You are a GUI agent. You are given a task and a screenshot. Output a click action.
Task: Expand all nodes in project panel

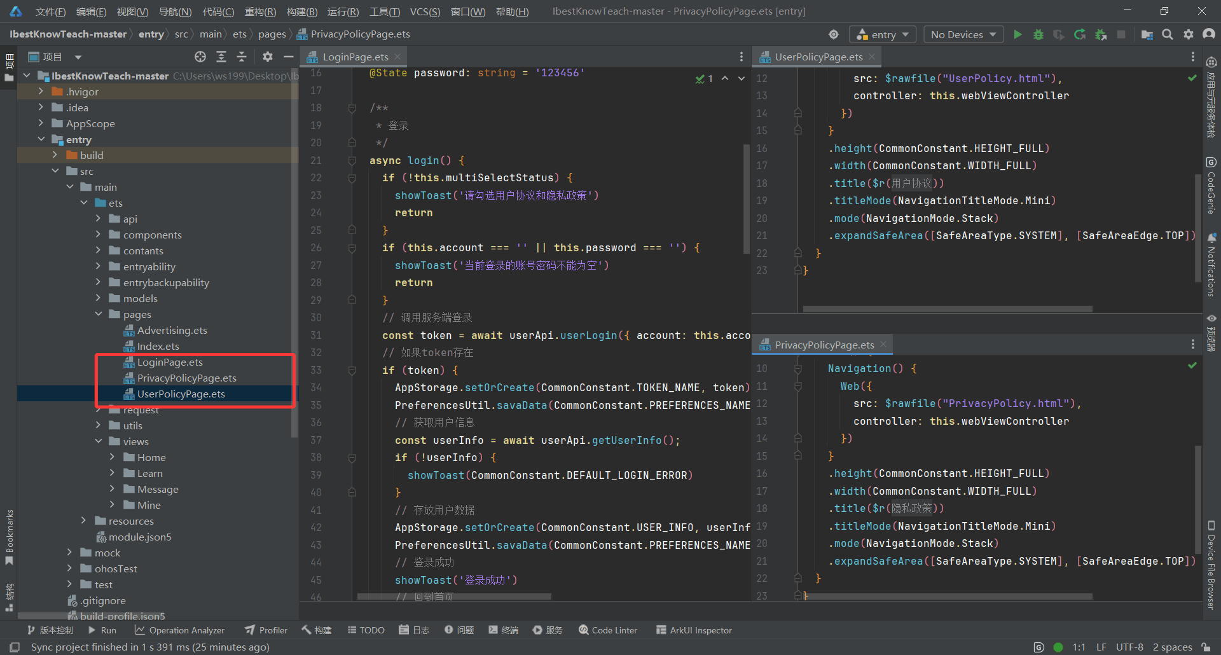point(221,57)
